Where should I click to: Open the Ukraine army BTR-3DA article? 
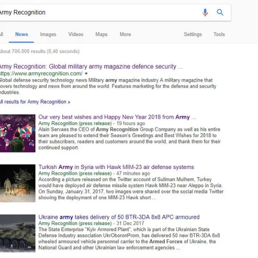point(119,217)
